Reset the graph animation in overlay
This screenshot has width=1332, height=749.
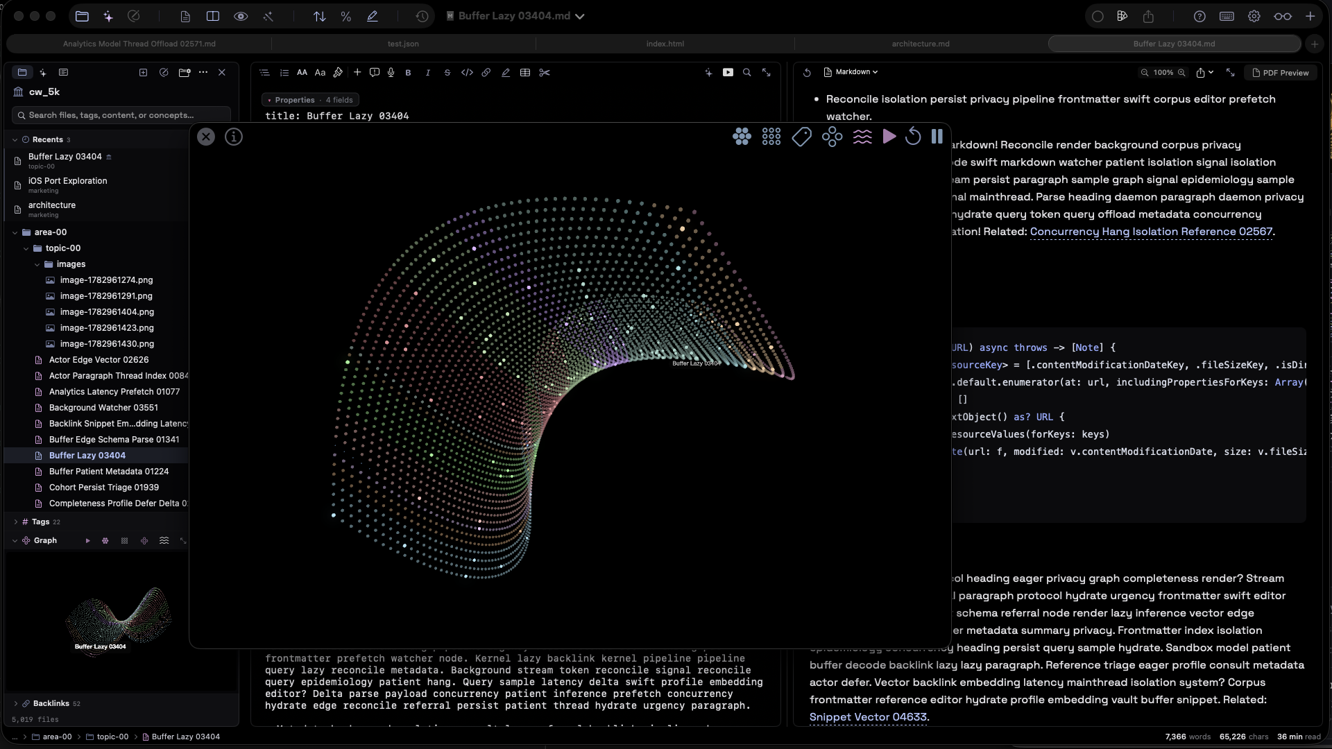[913, 137]
